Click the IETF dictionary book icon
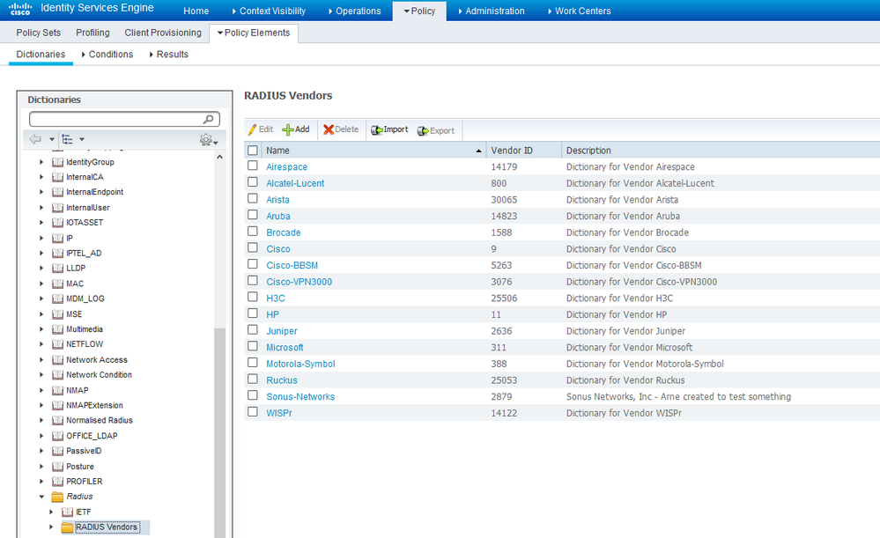880x538 pixels. [x=67, y=512]
